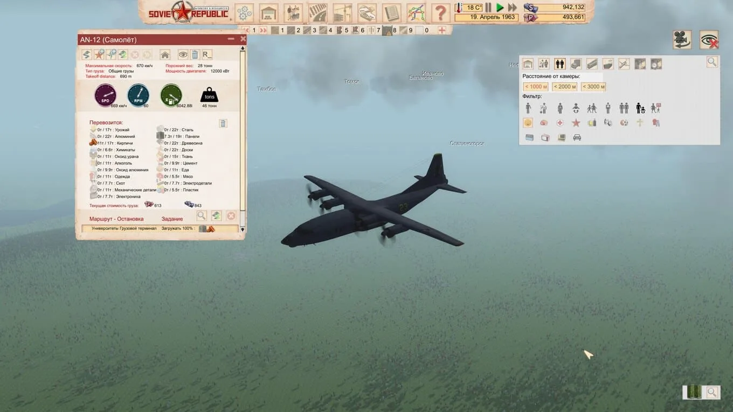Toggle the red cross health filter
The width and height of the screenshot is (733, 412).
click(x=560, y=123)
